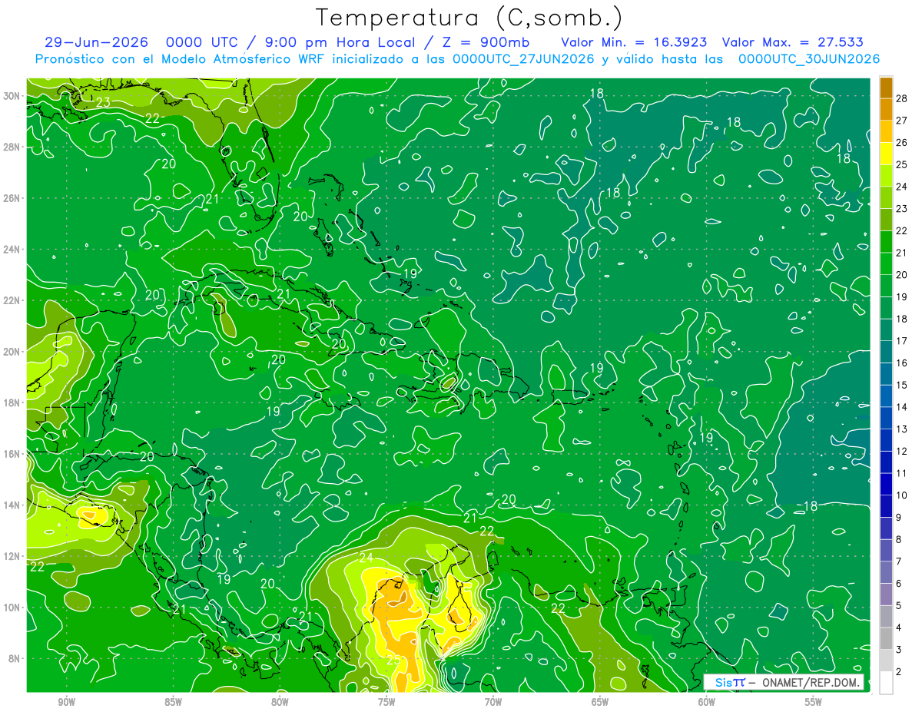The width and height of the screenshot is (922, 712).
Task: Click the "55W" longitude label
Action: click(x=813, y=702)
